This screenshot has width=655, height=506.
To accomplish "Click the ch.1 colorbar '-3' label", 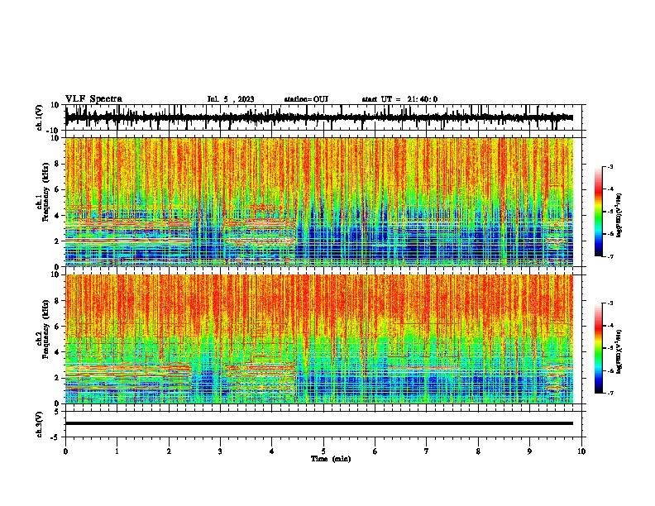I will pos(610,166).
